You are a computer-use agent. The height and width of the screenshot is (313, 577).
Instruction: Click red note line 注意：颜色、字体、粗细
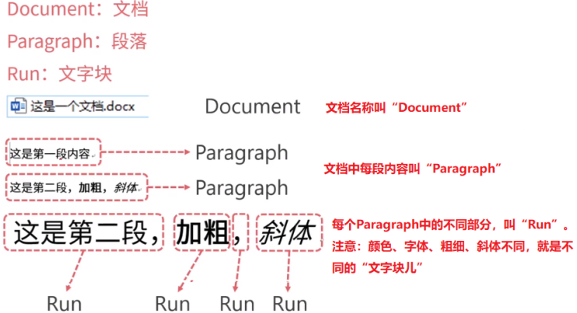[453, 246]
